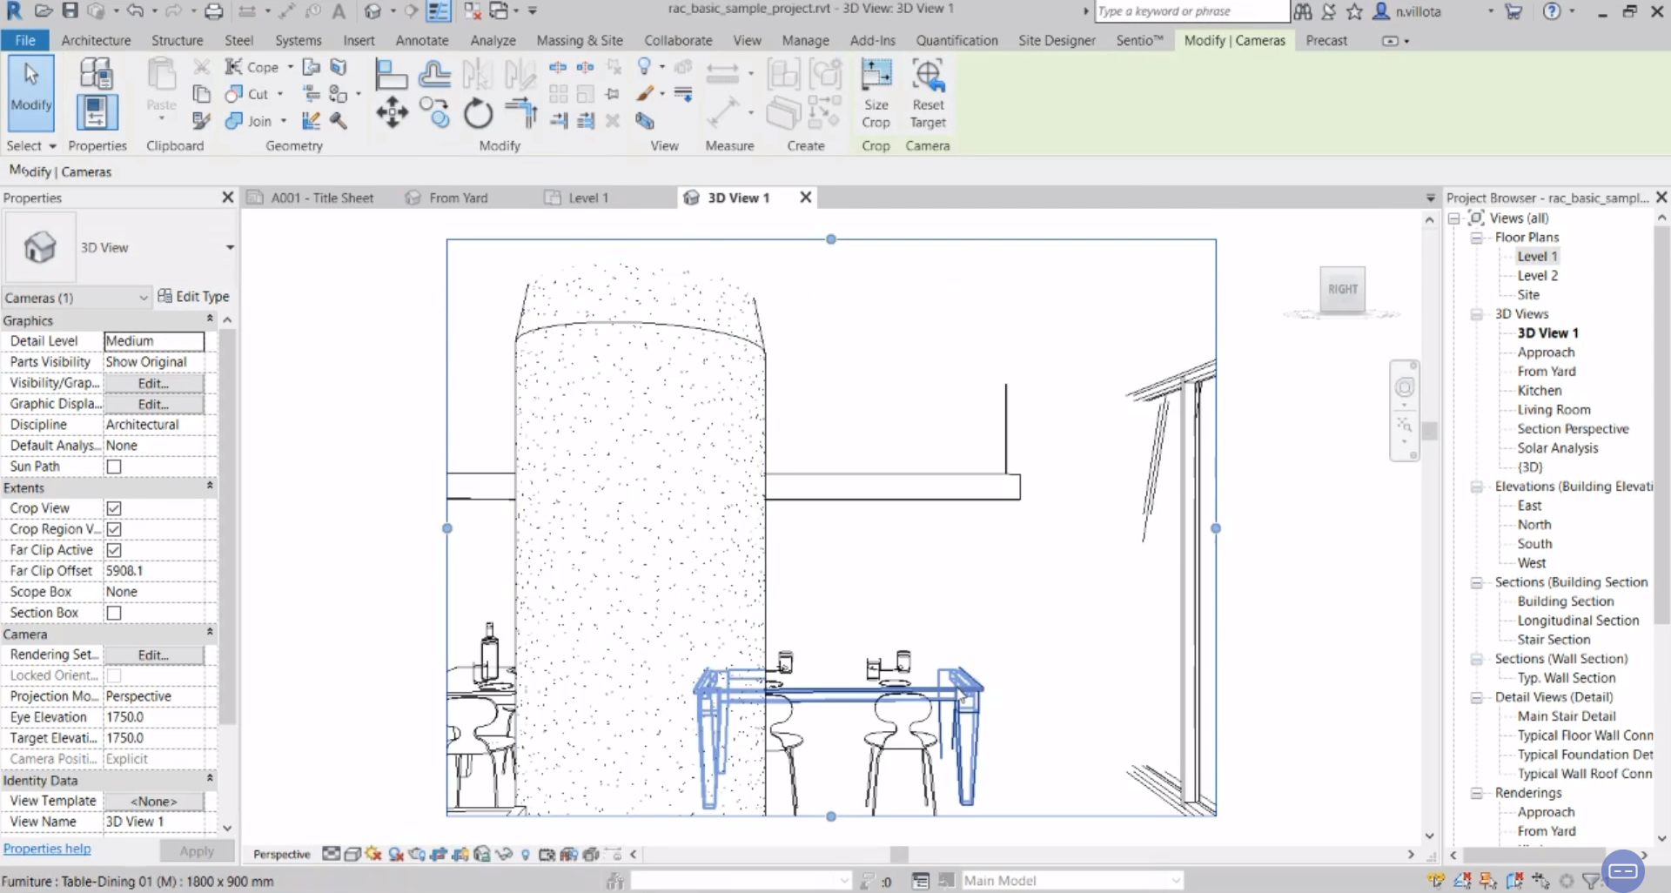
Task: Switch to the From Yard view tab
Action: click(x=457, y=198)
